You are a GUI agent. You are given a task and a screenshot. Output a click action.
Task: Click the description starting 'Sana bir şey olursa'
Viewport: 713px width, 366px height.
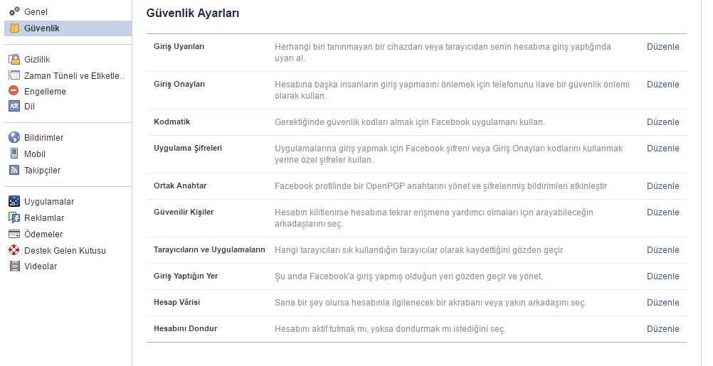pos(431,303)
